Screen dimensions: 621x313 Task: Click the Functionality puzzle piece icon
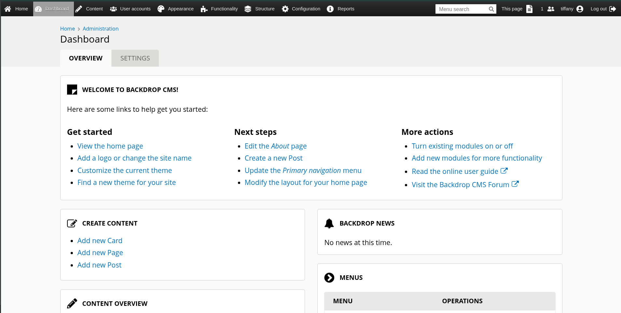[204, 9]
